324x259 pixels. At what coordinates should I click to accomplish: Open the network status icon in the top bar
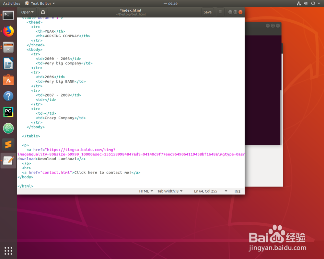click(x=299, y=3)
